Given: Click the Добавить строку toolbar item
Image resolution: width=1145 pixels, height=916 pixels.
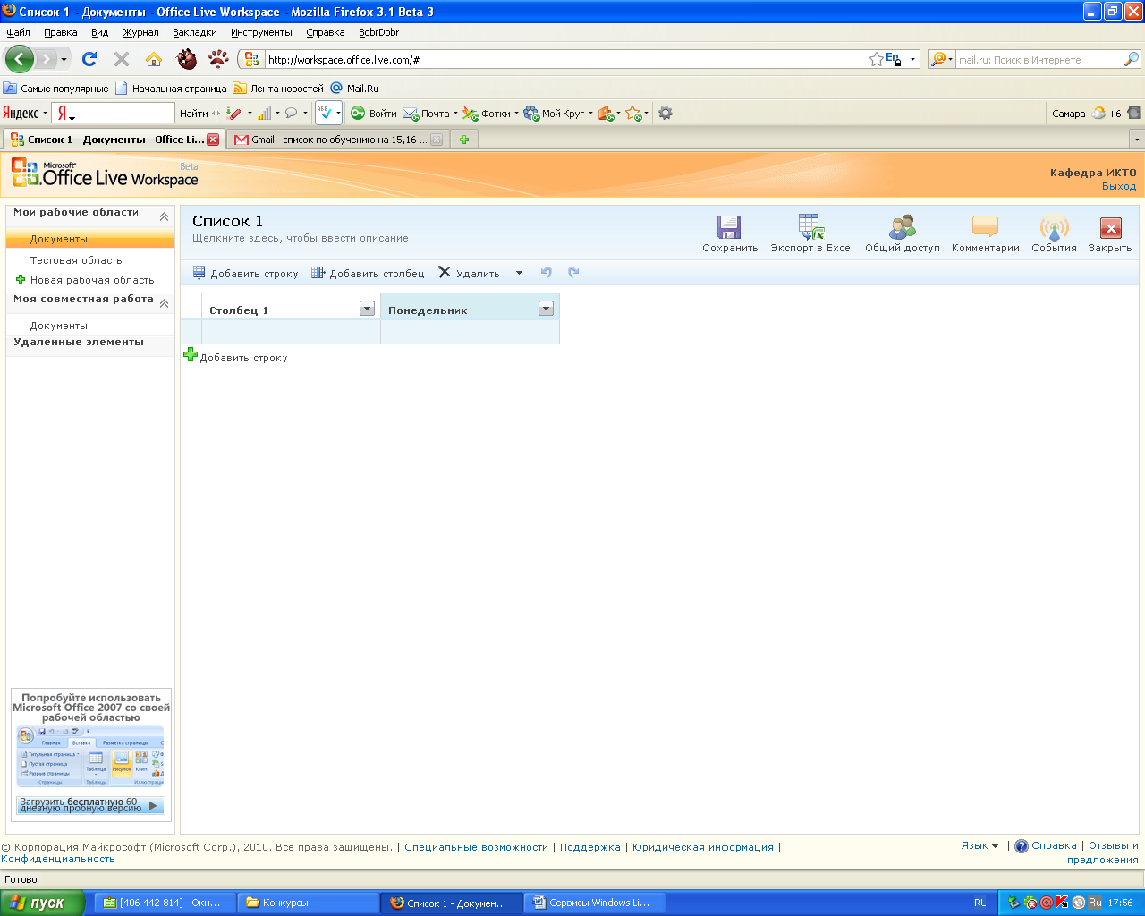Looking at the screenshot, I should click(246, 274).
